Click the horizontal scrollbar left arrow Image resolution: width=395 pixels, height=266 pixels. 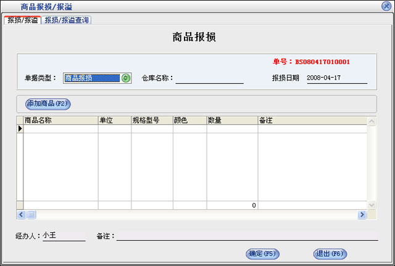coord(20,214)
